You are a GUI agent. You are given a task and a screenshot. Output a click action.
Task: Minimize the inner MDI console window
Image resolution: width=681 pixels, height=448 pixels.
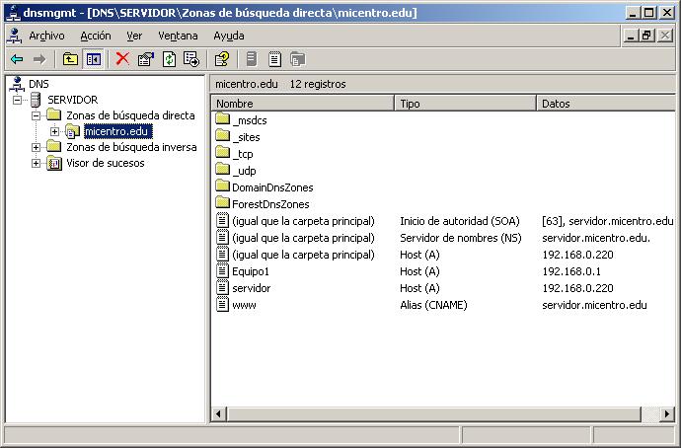(631, 36)
